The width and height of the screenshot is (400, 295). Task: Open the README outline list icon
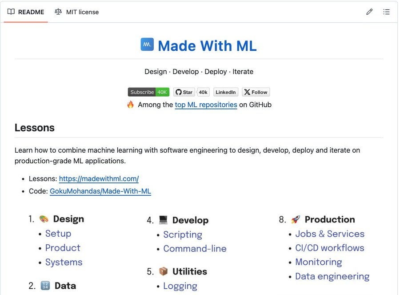click(x=386, y=12)
